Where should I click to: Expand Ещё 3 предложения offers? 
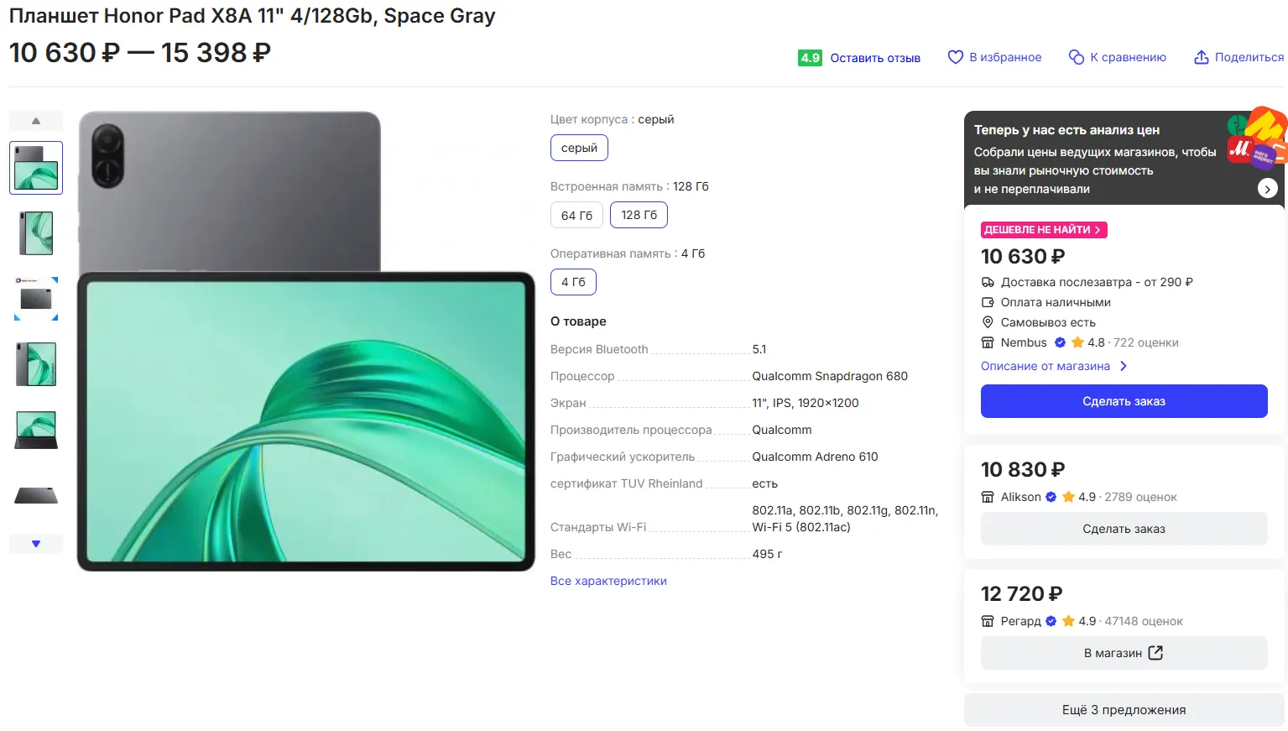tap(1124, 710)
